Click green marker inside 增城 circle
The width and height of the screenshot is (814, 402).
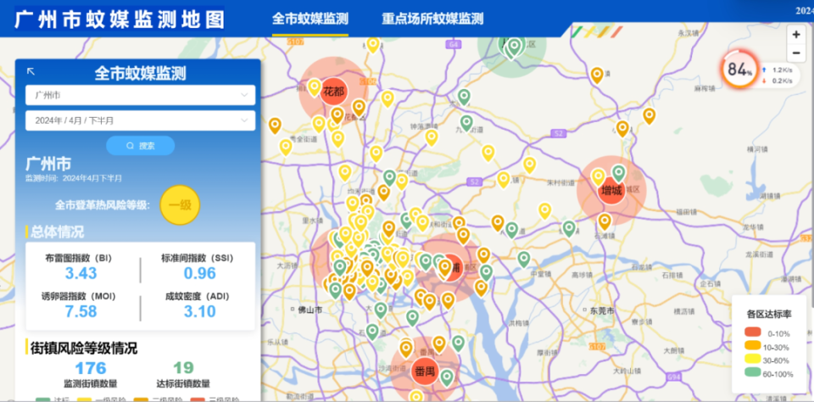[618, 173]
